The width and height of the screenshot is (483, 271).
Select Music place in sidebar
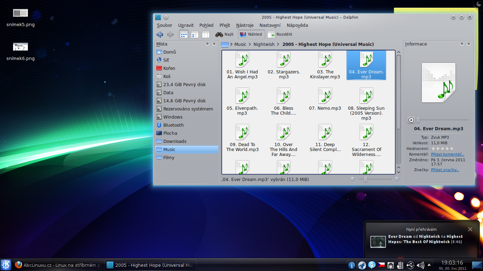(x=187, y=149)
